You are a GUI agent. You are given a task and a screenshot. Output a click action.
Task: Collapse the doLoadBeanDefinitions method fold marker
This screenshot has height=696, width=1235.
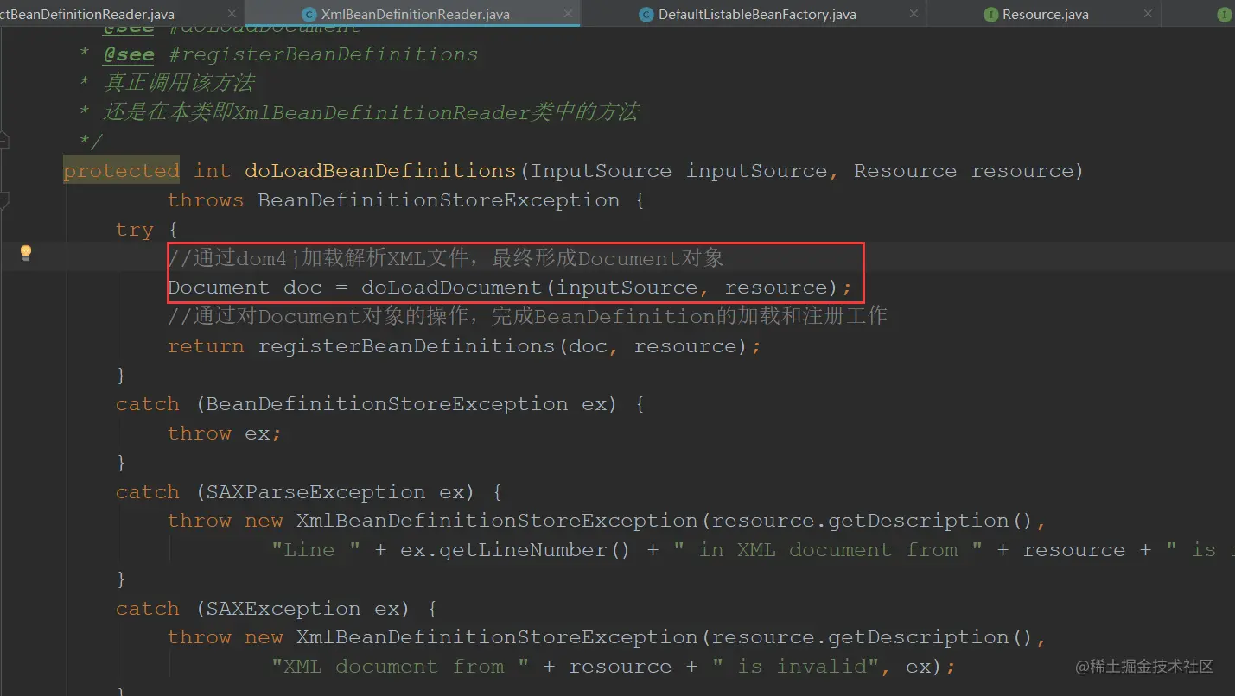pyautogui.click(x=4, y=200)
